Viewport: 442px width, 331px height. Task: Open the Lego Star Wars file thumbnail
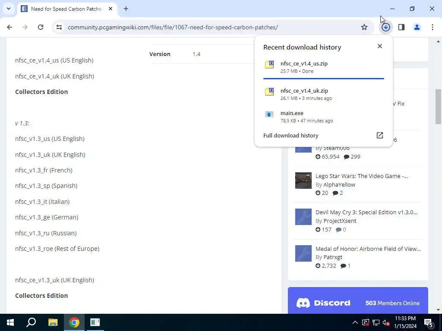pos(303,181)
